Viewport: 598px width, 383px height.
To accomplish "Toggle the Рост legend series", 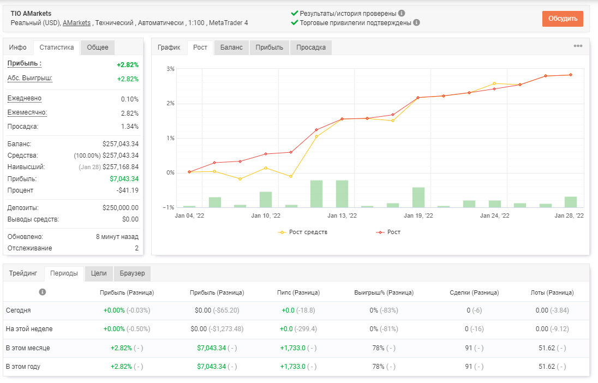I will point(388,232).
